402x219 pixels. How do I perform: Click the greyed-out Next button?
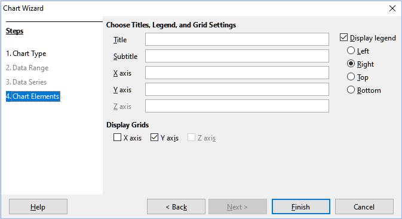(238, 207)
